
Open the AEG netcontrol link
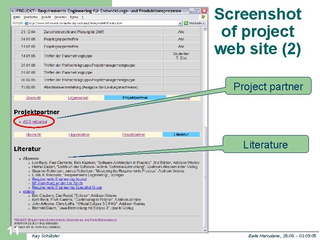pos(35,122)
